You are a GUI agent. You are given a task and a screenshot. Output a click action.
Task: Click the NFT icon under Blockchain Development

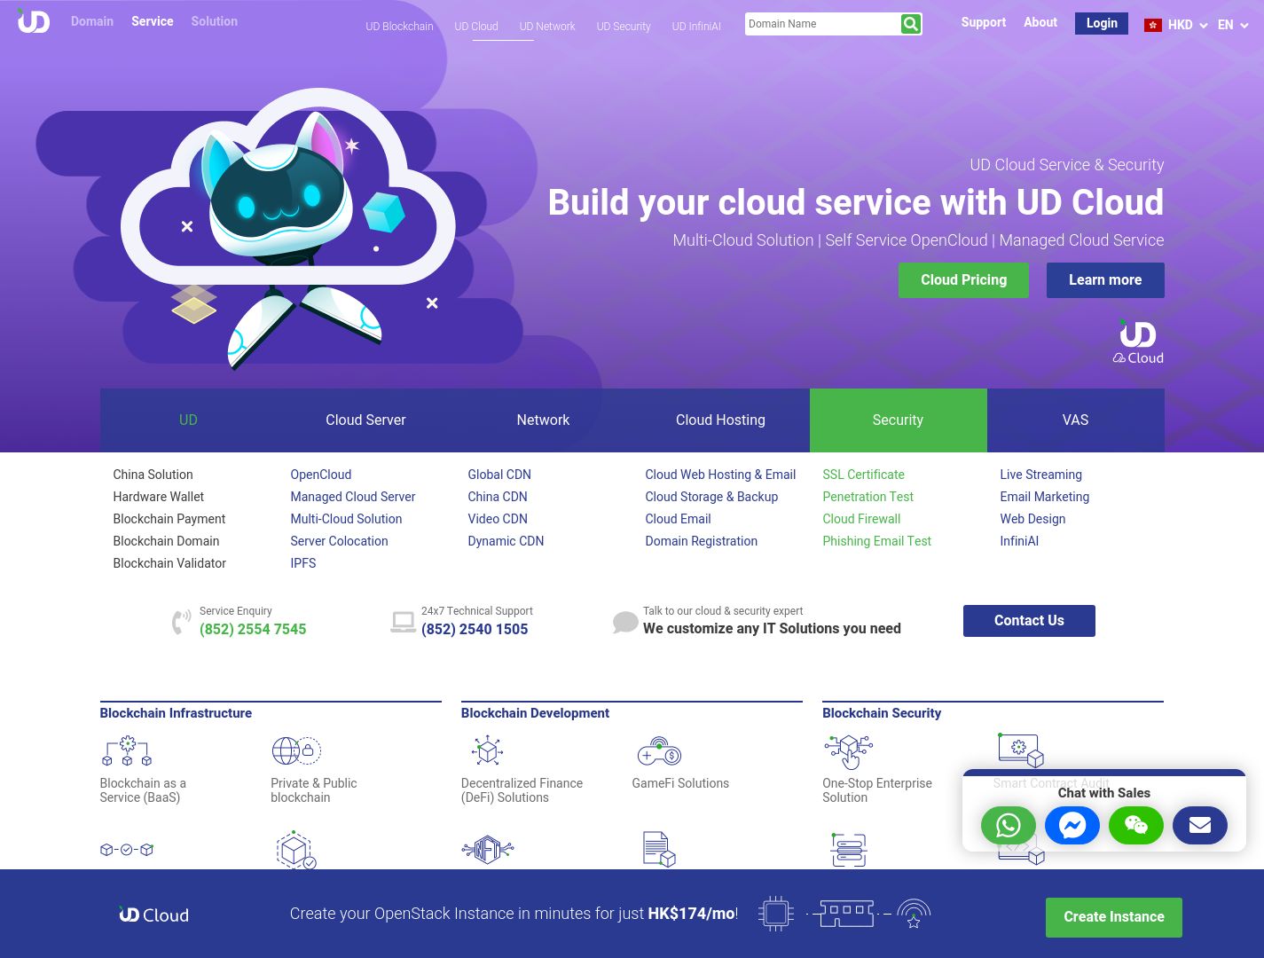pyautogui.click(x=487, y=850)
